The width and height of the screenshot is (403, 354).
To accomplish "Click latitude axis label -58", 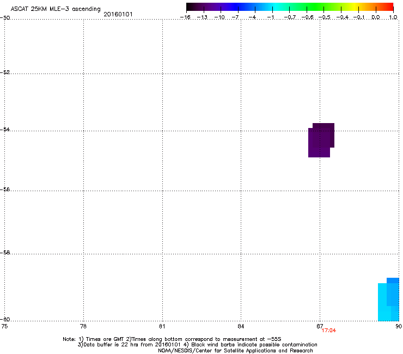I will pyautogui.click(x=5, y=253).
